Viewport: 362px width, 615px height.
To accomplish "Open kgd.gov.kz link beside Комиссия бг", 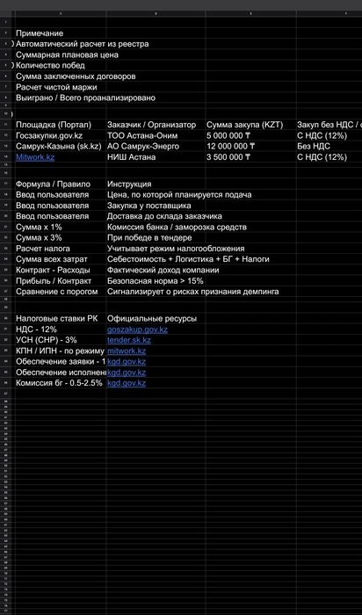I will (x=127, y=383).
